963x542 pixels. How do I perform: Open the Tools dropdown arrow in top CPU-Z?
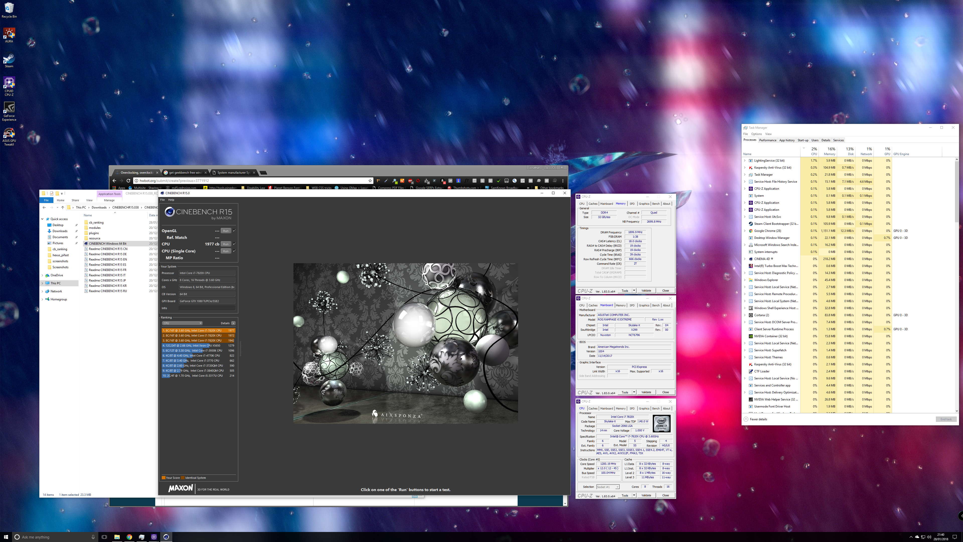tap(634, 291)
